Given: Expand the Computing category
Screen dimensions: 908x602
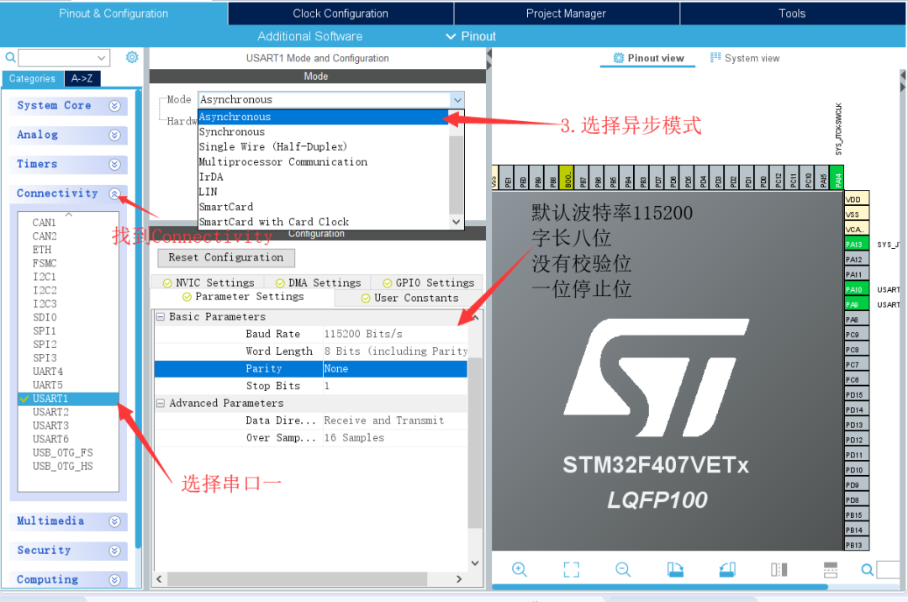Looking at the screenshot, I should coord(114,579).
